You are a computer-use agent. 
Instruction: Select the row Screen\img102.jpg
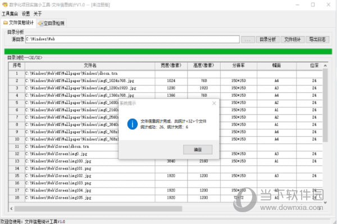pyautogui.click(x=166, y=176)
